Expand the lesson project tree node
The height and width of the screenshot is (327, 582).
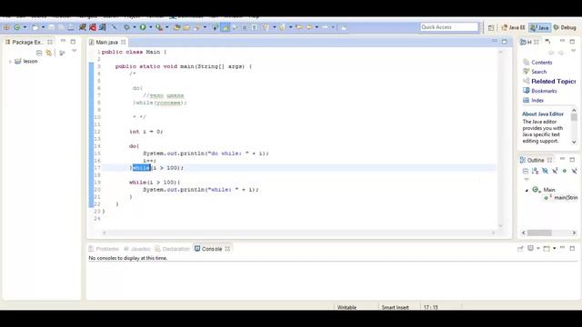pyautogui.click(x=10, y=62)
